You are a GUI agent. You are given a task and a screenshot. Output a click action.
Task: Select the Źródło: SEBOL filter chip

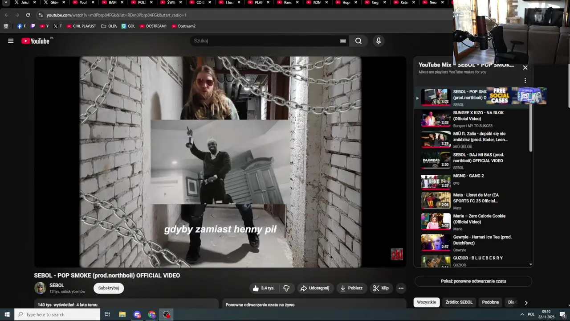pyautogui.click(x=459, y=302)
